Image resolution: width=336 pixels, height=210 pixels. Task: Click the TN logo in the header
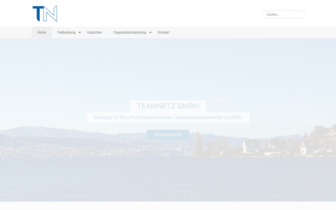pyautogui.click(x=45, y=13)
